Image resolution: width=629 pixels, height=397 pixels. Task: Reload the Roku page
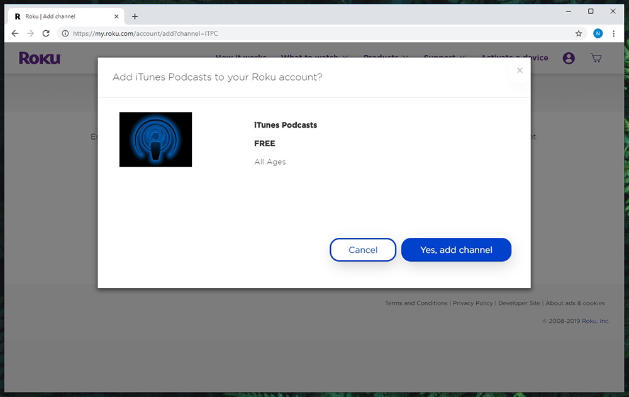click(46, 33)
